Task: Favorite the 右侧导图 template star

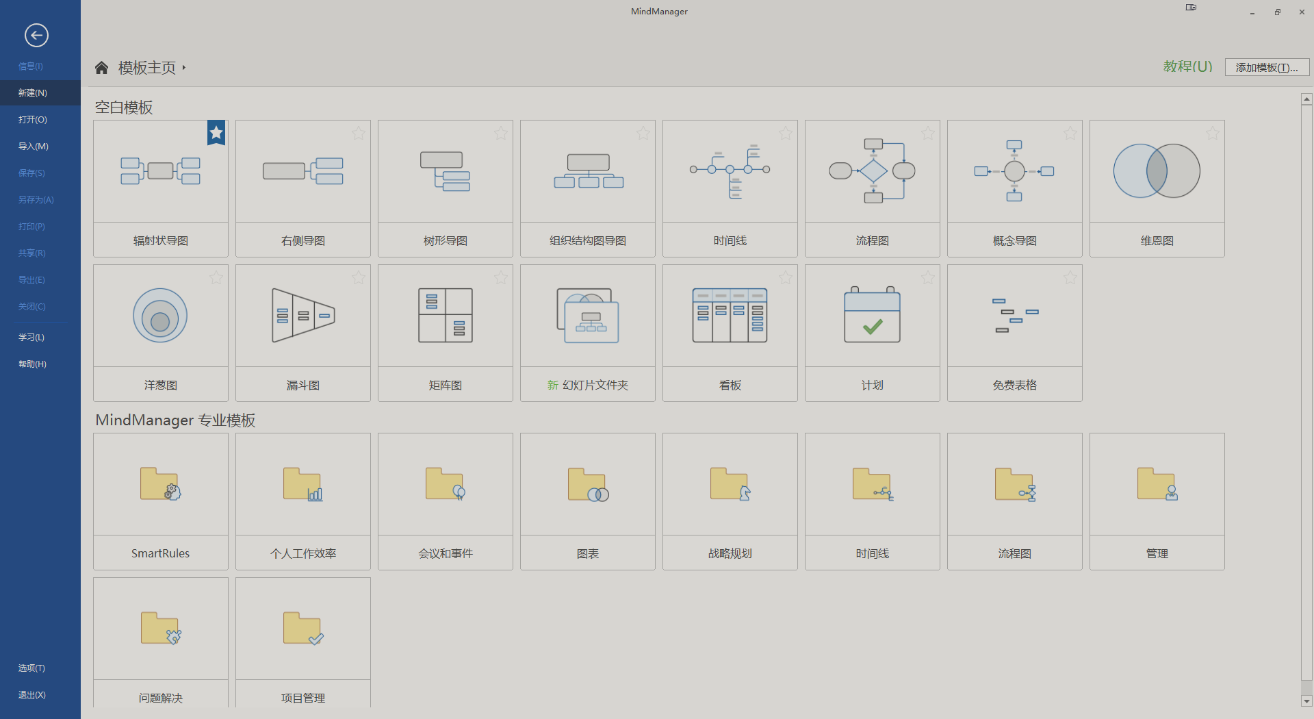Action: pyautogui.click(x=359, y=134)
